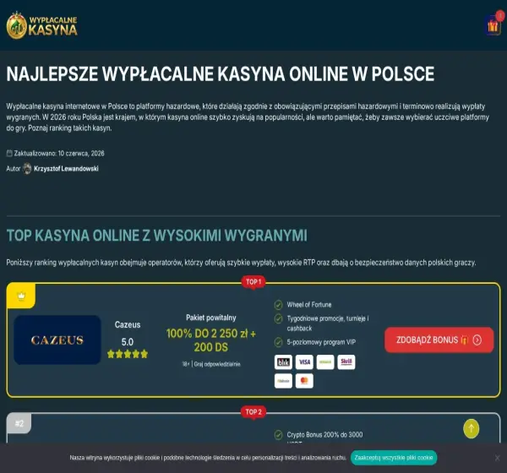
Task: Click the yellow scroll-to-top arrow button
Action: (472, 429)
